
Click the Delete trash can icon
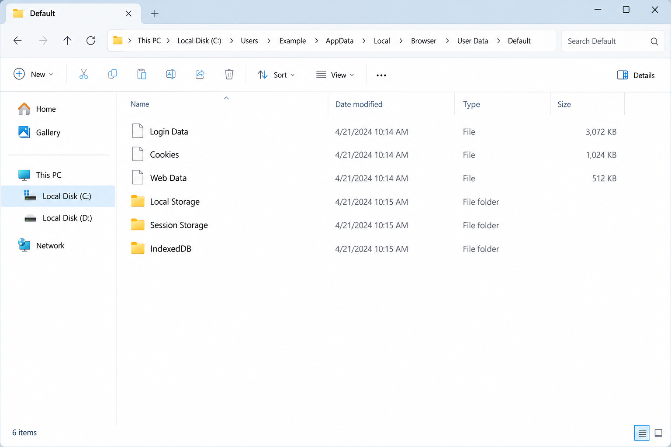(229, 74)
